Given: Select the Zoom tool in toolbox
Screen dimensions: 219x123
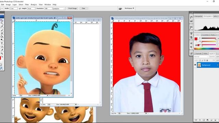Looking at the screenshot, I should (2, 53).
